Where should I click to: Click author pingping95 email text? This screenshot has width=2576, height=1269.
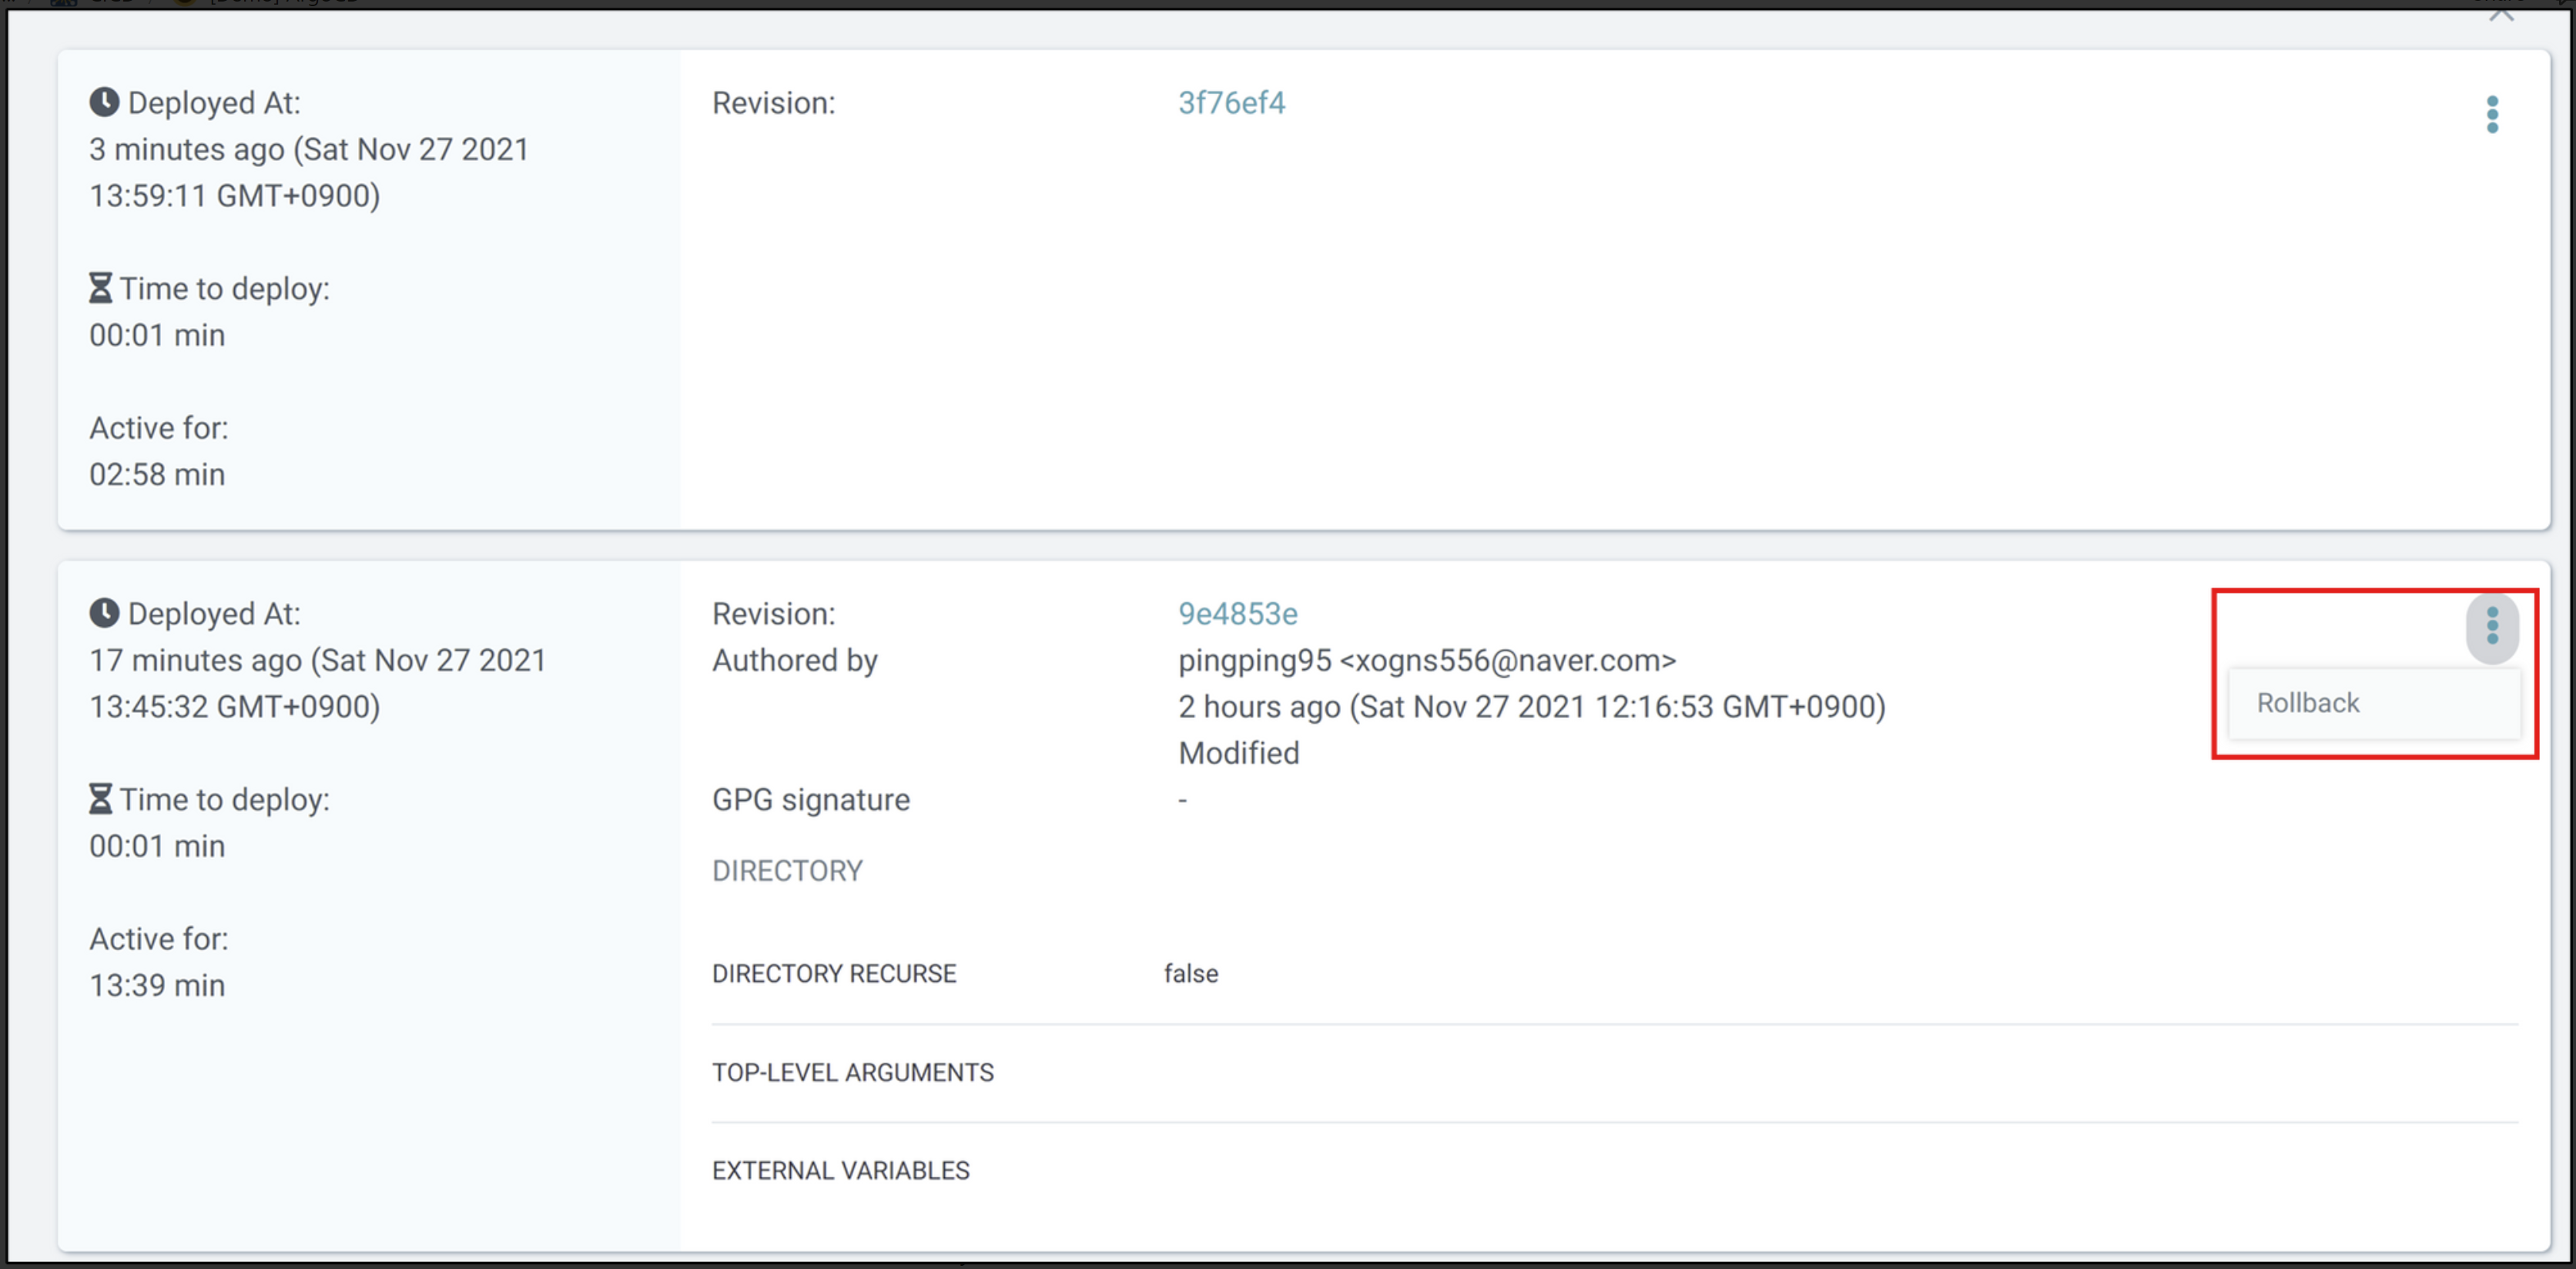pyautogui.click(x=1426, y=660)
